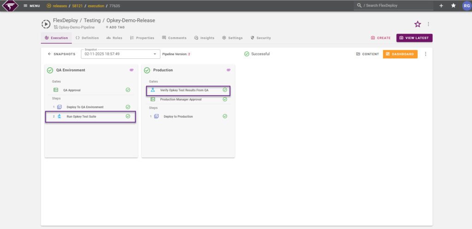Click the ADD TAG button
The height and width of the screenshot is (229, 472).
(x=115, y=27)
